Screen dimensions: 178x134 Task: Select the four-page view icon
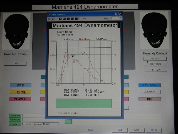click(72, 18)
